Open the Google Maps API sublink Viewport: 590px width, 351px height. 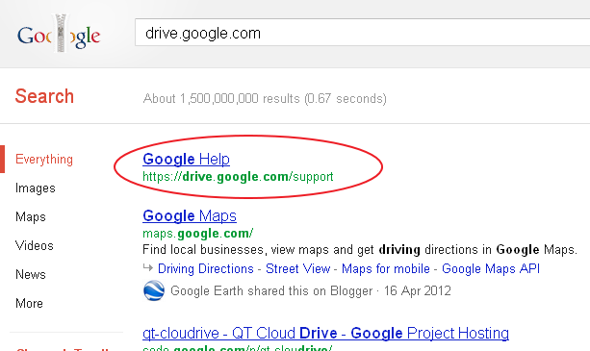click(x=491, y=268)
